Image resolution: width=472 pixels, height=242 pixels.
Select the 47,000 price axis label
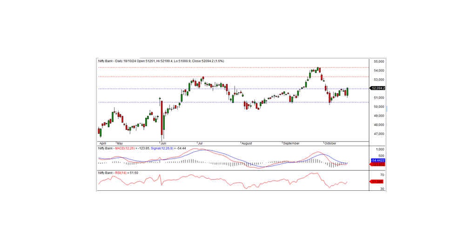click(379, 134)
